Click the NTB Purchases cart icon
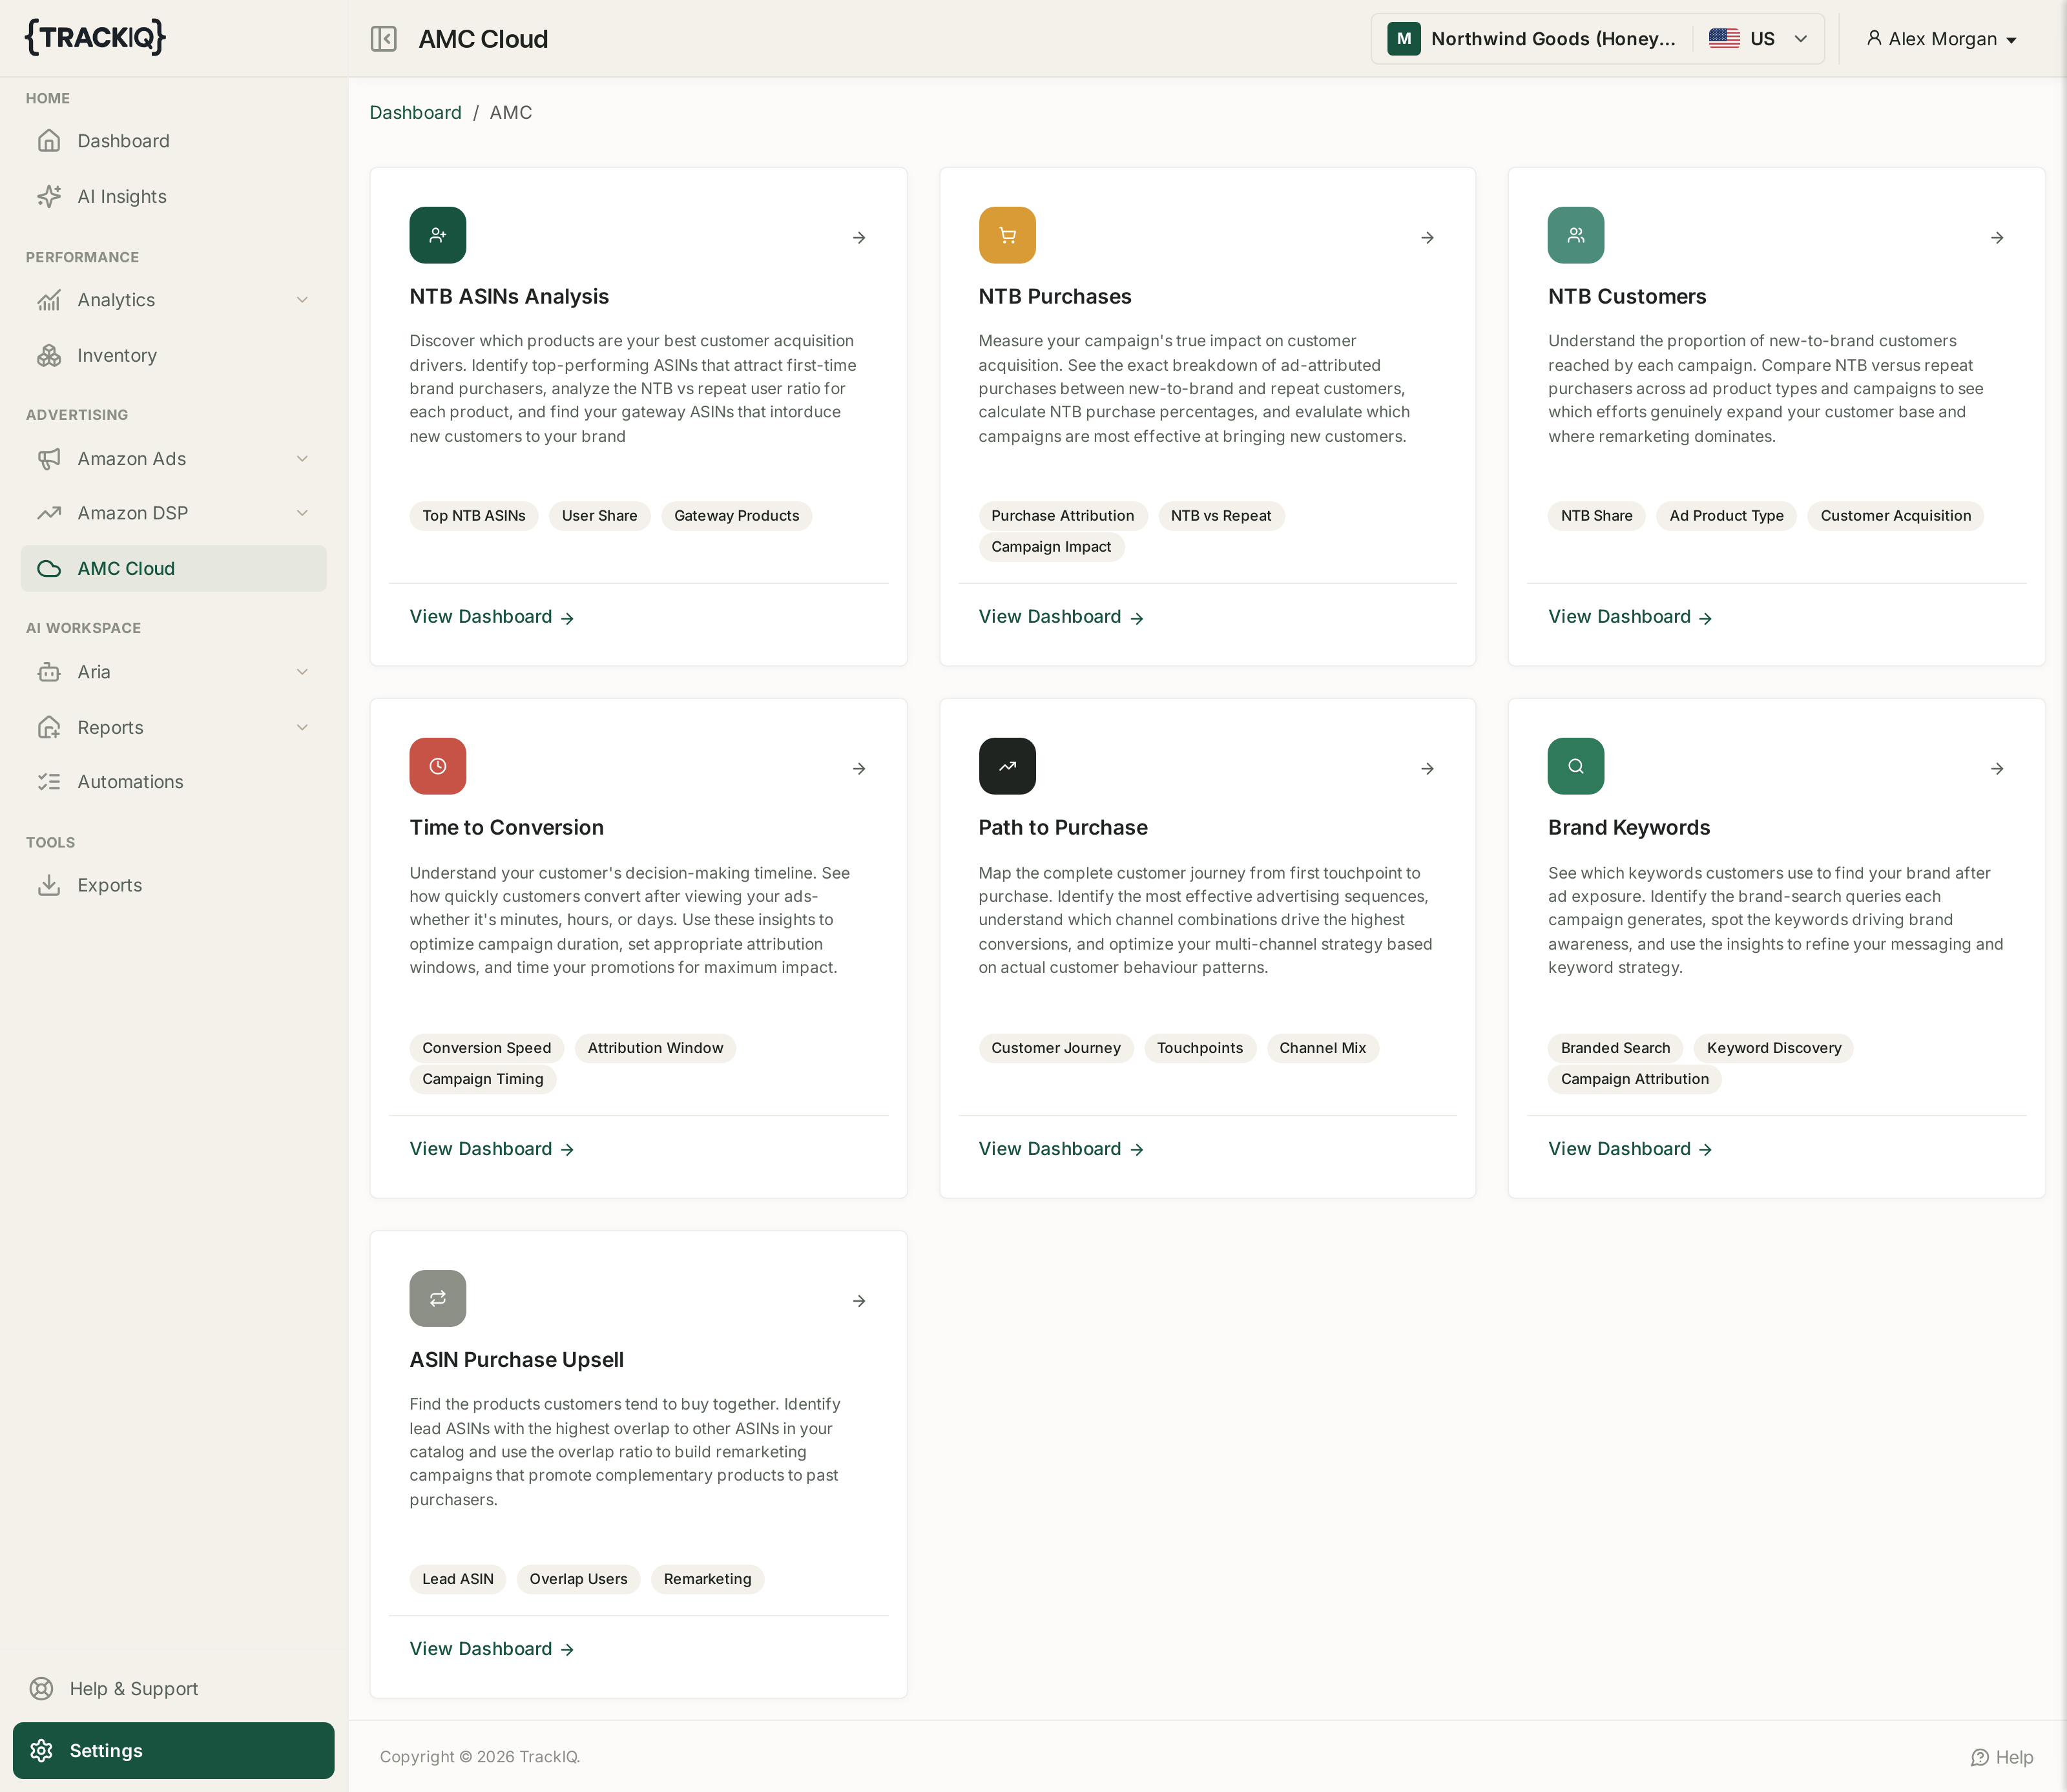2067x1792 pixels. point(1007,235)
